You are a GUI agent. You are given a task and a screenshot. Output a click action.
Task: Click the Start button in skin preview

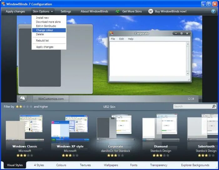(x=23, y=98)
